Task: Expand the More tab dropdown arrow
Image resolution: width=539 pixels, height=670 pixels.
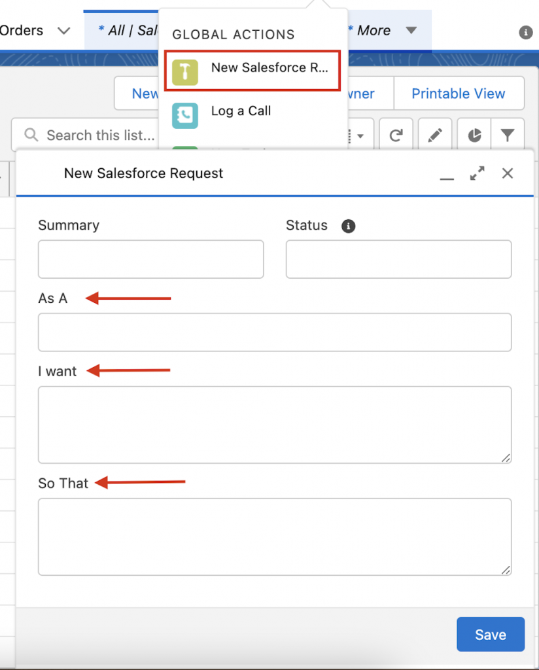Action: (411, 30)
